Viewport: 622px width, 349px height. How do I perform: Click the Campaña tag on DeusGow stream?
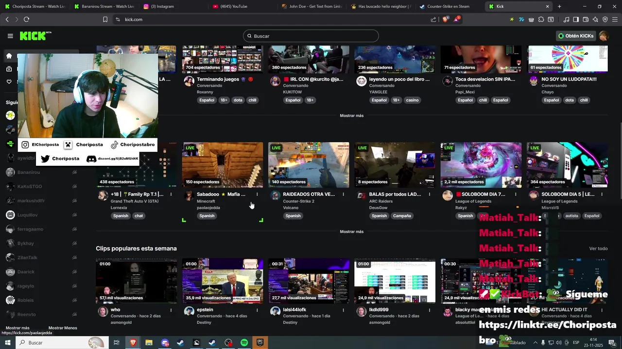point(402,216)
